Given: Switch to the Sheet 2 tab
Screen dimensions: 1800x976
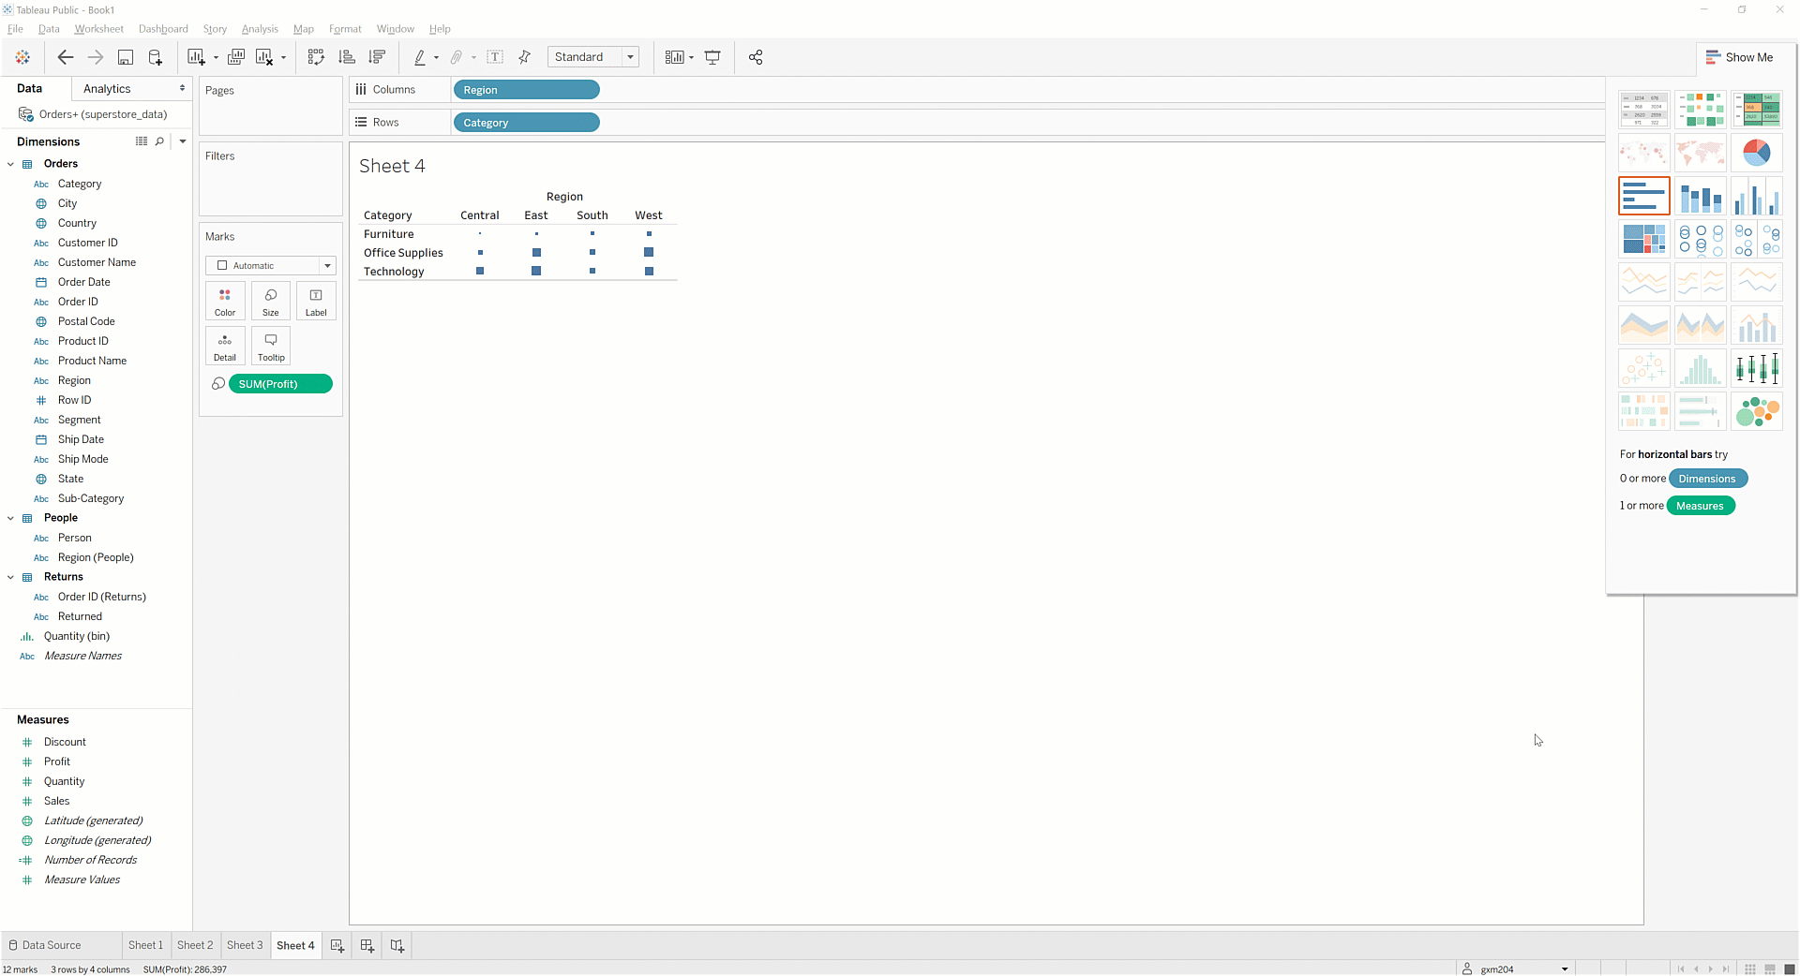Looking at the screenshot, I should pyautogui.click(x=195, y=945).
